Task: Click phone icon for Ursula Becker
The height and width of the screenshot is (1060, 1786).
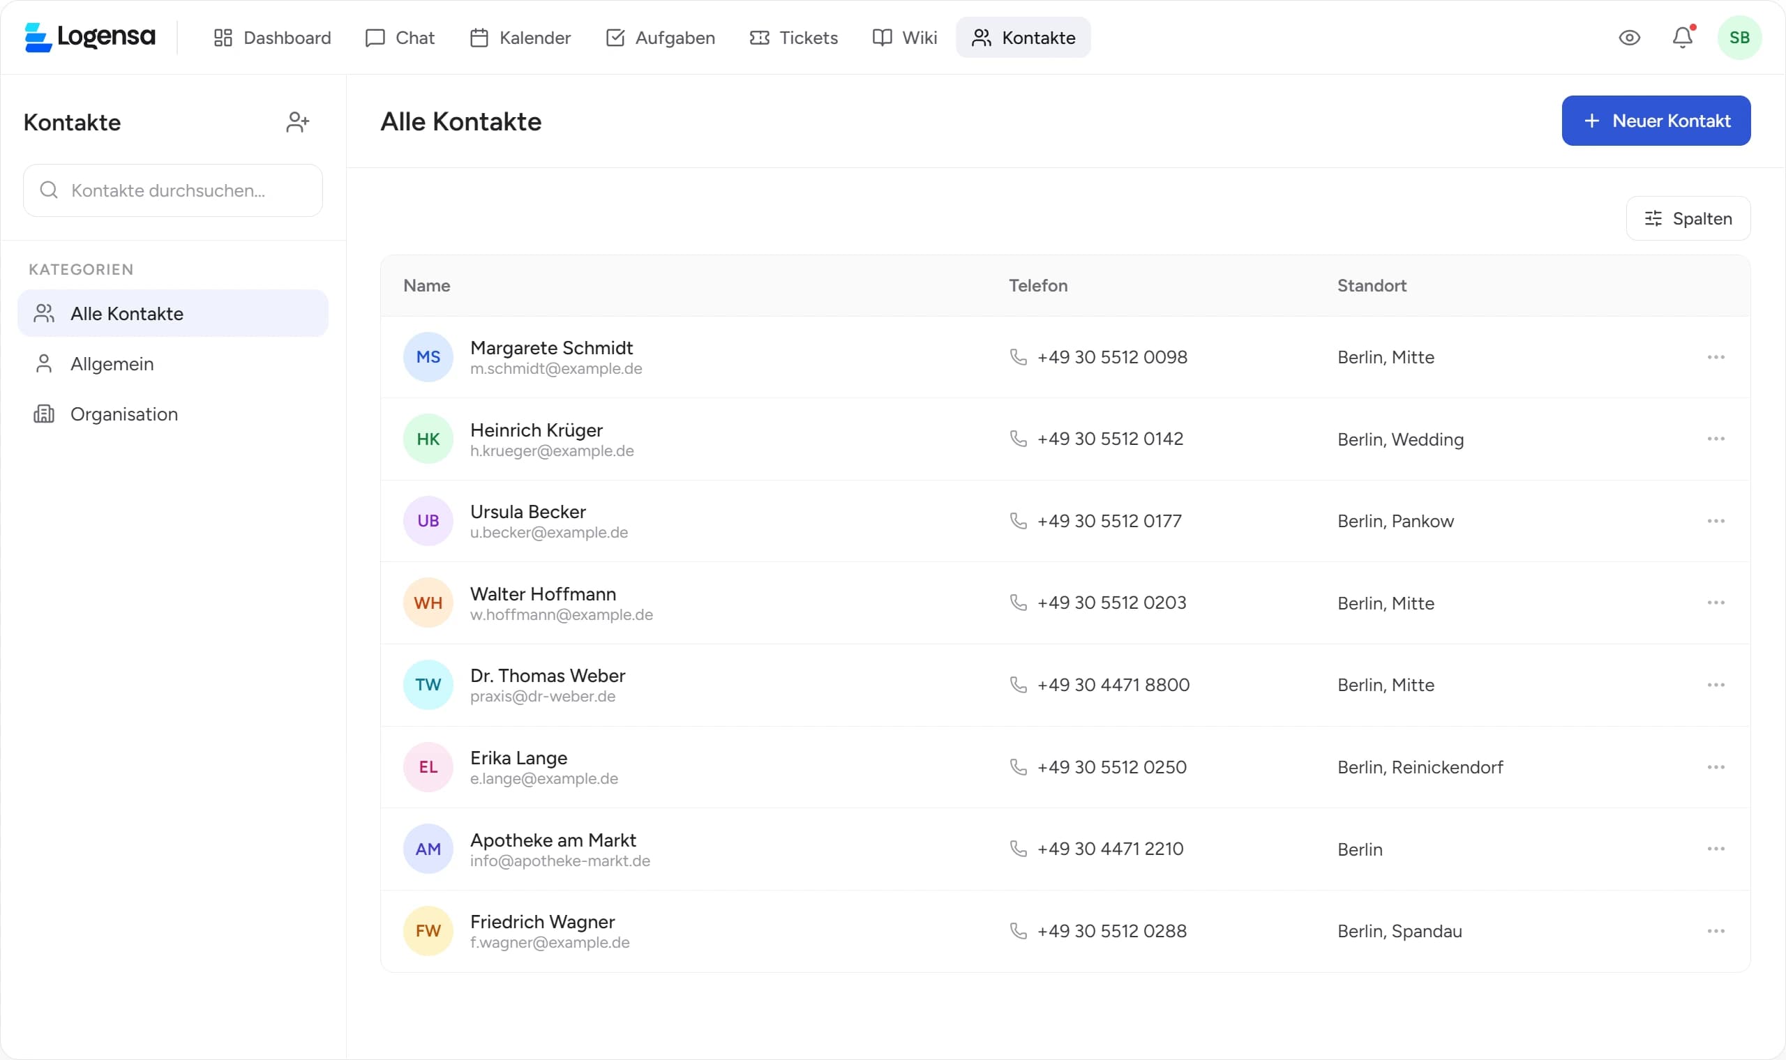Action: tap(1018, 521)
